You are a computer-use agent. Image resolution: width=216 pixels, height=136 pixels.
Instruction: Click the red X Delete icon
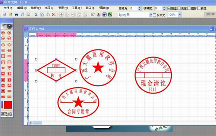tap(54, 15)
